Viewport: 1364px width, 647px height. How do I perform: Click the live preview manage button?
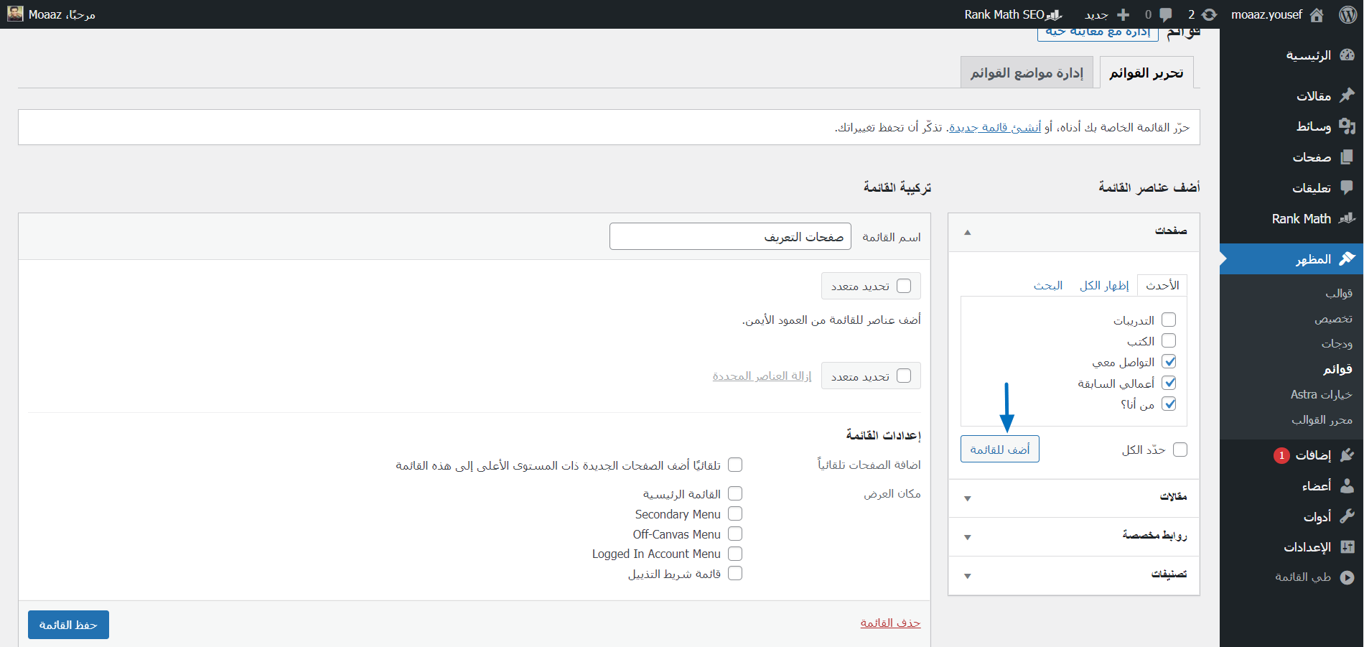(x=1098, y=33)
